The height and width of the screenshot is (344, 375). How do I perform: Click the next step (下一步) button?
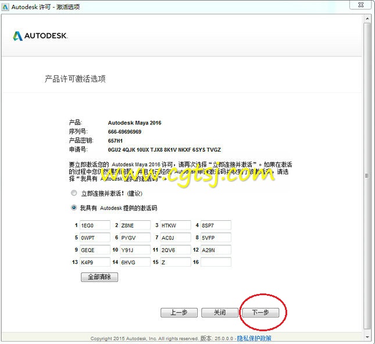tap(260, 313)
